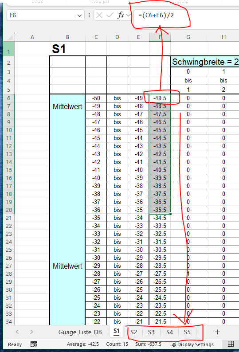The height and width of the screenshot is (352, 239).
Task: Click the S1 title cell
Action: (x=67, y=49)
